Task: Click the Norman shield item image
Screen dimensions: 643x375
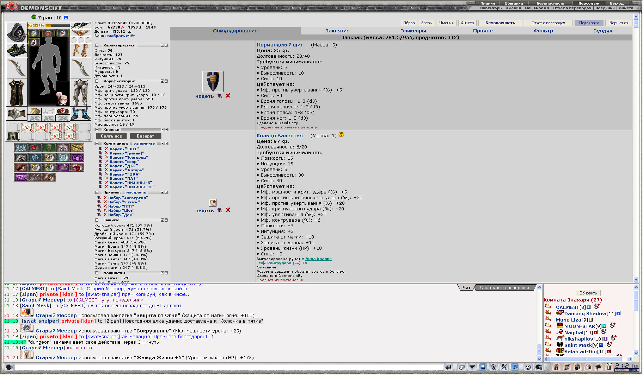Action: click(x=213, y=82)
